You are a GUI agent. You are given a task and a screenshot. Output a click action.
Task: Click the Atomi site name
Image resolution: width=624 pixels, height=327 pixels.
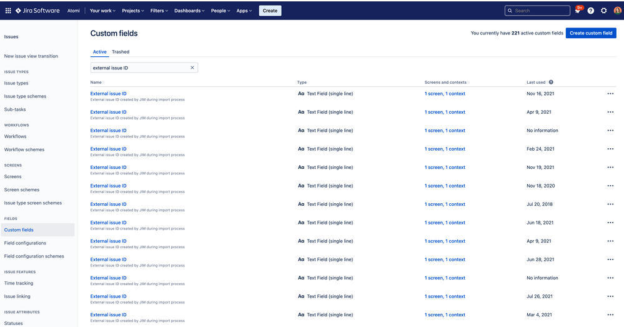pyautogui.click(x=74, y=11)
